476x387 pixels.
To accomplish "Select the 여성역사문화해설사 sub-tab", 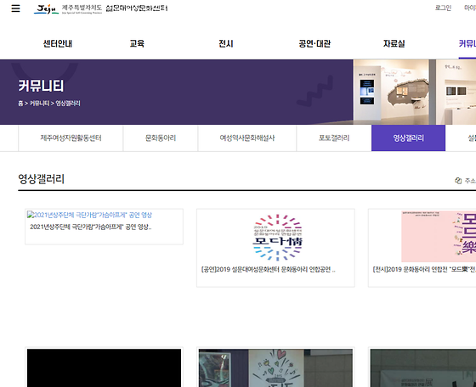I will (x=247, y=137).
